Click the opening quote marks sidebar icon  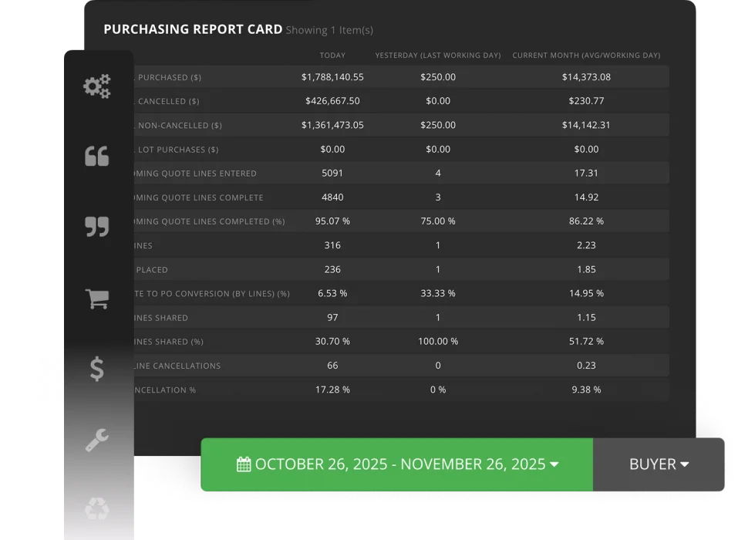97,157
